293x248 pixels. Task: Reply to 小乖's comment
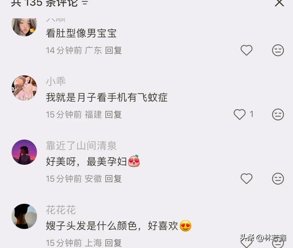pyautogui.click(x=114, y=115)
